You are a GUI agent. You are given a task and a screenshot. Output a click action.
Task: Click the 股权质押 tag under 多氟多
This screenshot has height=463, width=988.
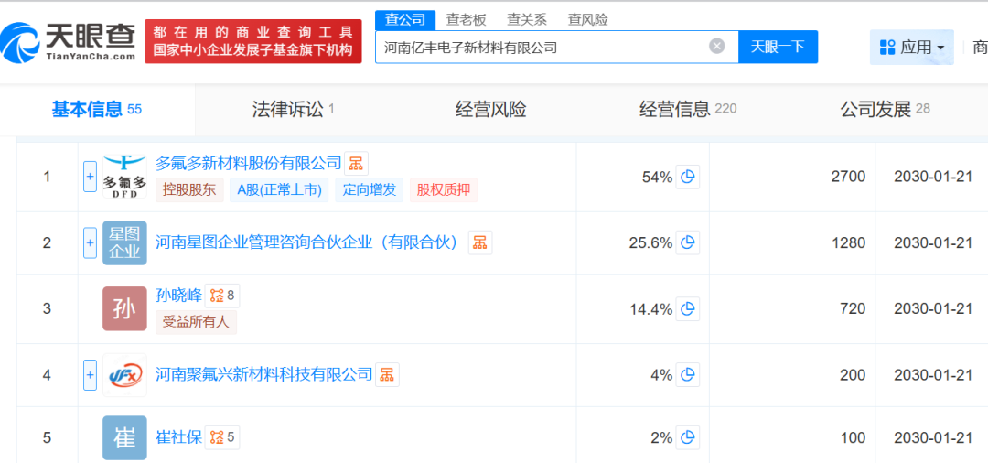coord(444,189)
